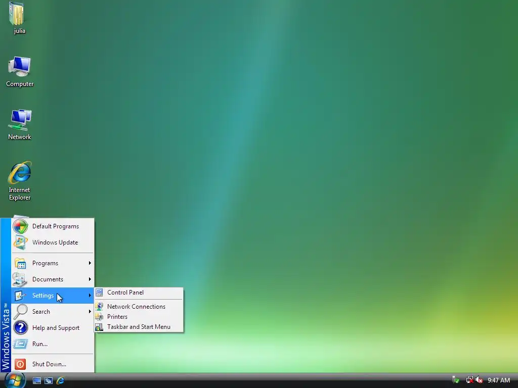Expand the Documents submenu arrow
This screenshot has width=518, height=388.
click(90, 279)
